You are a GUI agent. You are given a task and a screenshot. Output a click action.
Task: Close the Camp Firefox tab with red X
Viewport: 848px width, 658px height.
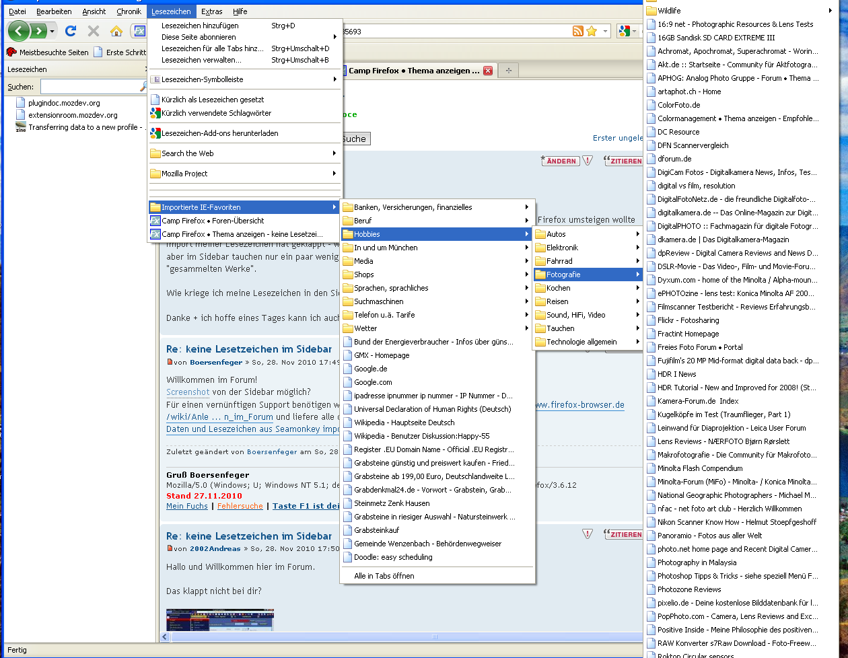click(488, 71)
